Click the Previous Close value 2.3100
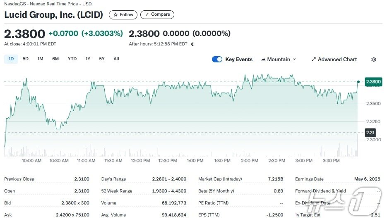Image resolution: width=387 pixels, height=221 pixels. point(82,179)
